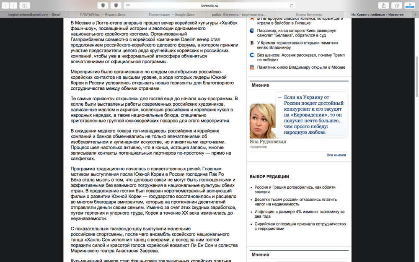Click paragraph starting В ожидании модного показа

151,145
